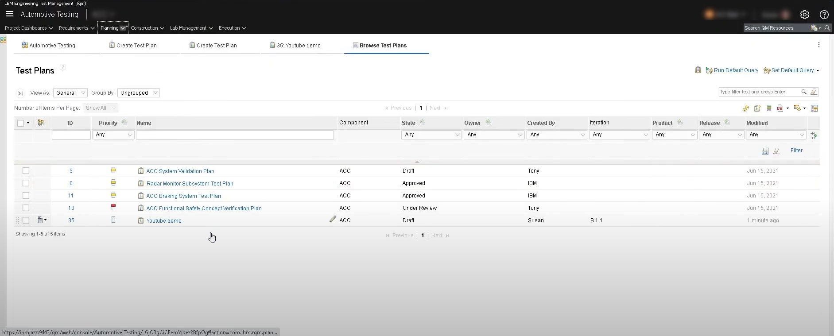This screenshot has height=336, width=834.
Task: Click the magnifier icon in filter text box
Action: [x=804, y=92]
